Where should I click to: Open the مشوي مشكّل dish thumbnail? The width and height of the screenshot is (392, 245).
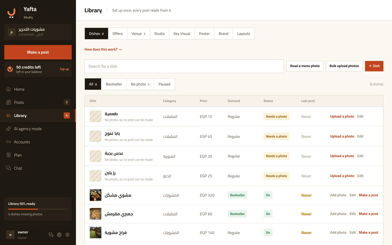pos(95,195)
